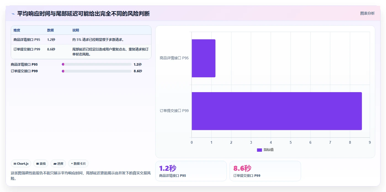Open the 8.6秒 data card

click(265, 171)
